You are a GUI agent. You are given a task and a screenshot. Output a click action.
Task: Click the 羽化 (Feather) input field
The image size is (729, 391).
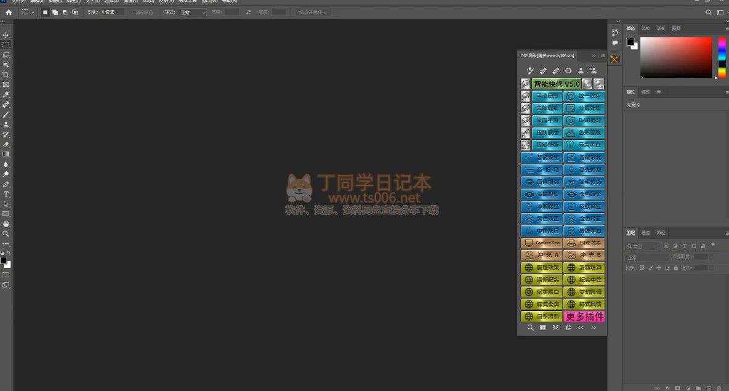click(x=112, y=12)
